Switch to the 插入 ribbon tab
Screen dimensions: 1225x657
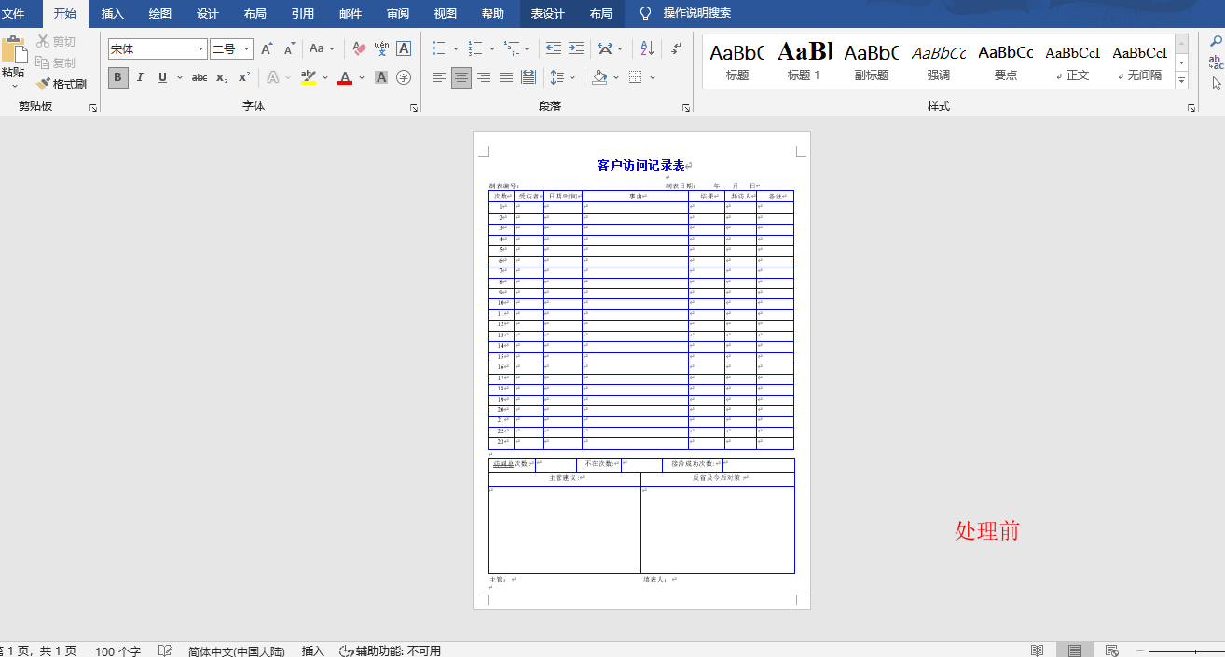111,13
